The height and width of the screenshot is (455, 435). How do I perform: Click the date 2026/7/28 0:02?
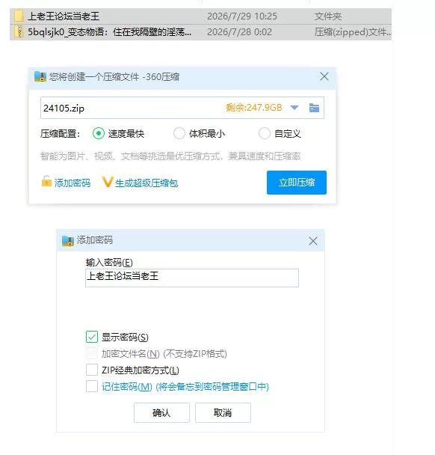coord(239,31)
